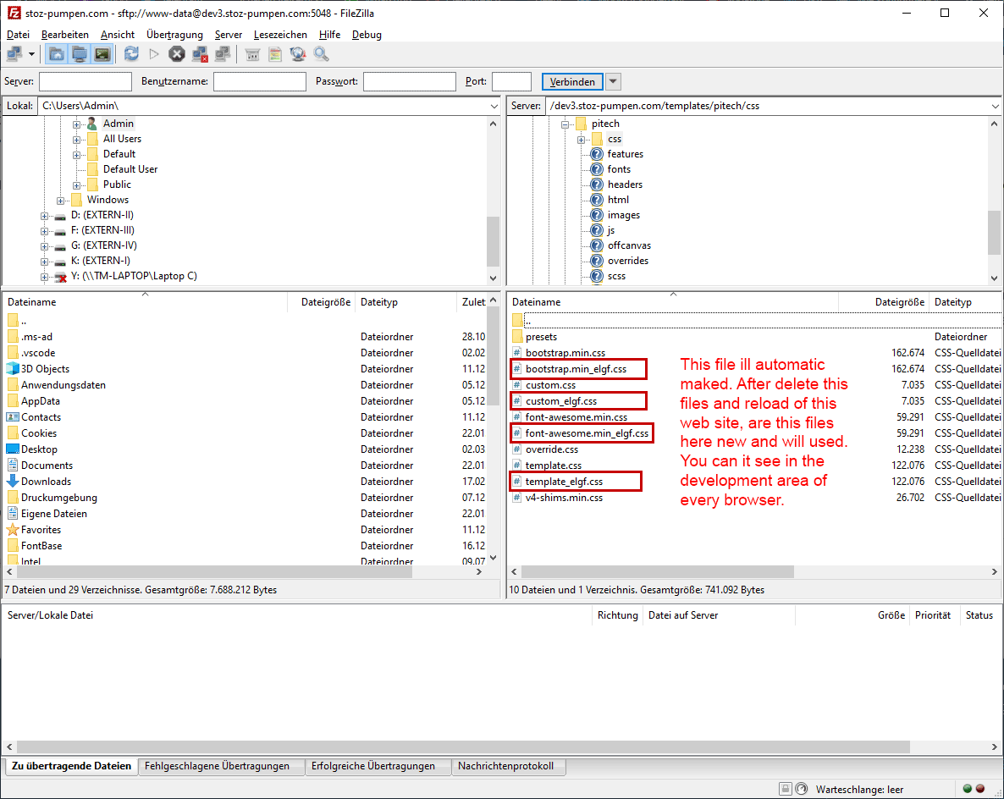1004x799 pixels.
Task: Open the directory listing filters icon
Action: click(x=252, y=54)
